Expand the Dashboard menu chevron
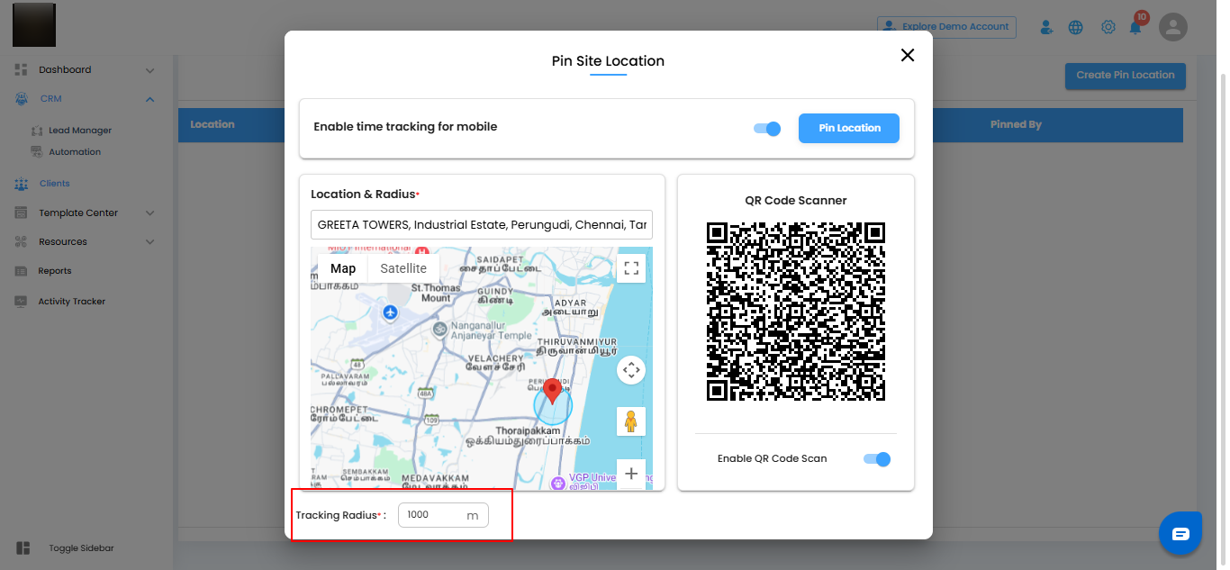This screenshot has width=1230, height=570. (150, 70)
